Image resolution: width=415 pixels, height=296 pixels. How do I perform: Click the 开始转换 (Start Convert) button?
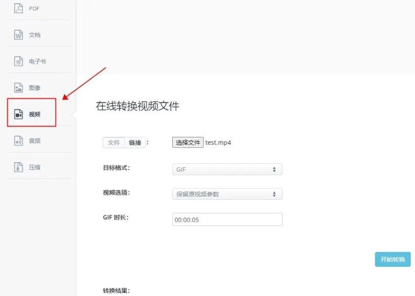(392, 260)
